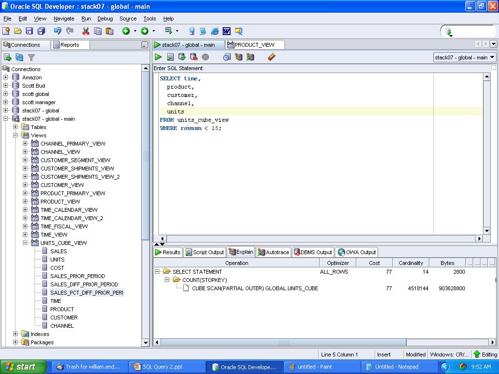Click the Save All stacked-disks icon
The height and width of the screenshot is (374, 499).
[x=41, y=31]
